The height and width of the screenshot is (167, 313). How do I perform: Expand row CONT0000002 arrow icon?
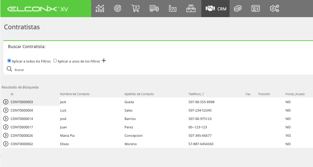tap(6, 144)
